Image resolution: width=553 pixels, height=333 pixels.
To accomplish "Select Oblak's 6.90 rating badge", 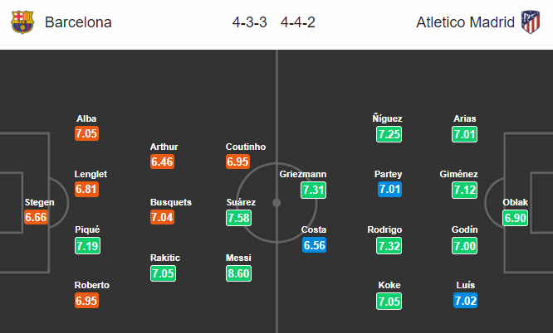I will click(x=516, y=218).
